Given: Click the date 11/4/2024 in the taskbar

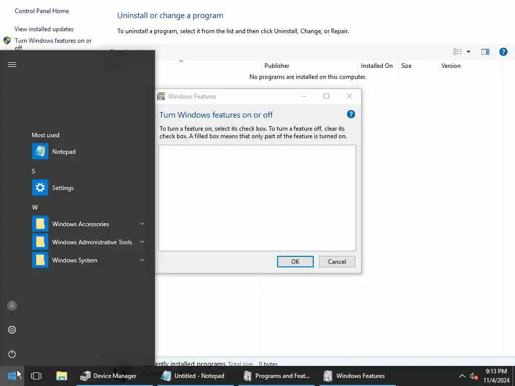Looking at the screenshot, I should 496,380.
